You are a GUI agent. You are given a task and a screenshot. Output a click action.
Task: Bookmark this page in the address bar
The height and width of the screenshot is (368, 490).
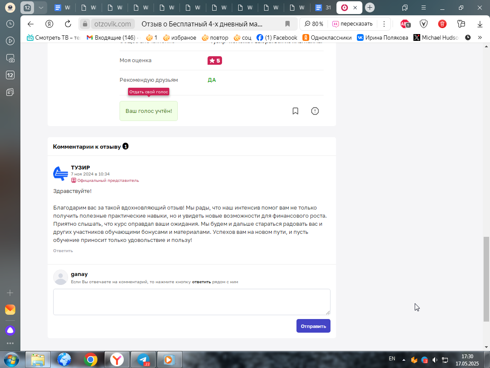point(288,24)
